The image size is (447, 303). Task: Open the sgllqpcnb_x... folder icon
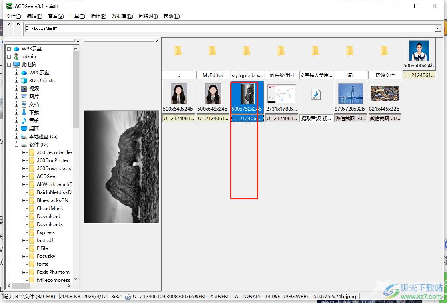point(247,51)
